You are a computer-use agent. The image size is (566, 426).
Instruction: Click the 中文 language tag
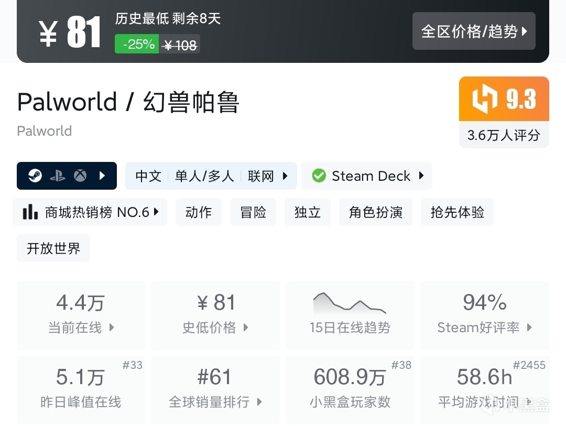click(148, 176)
